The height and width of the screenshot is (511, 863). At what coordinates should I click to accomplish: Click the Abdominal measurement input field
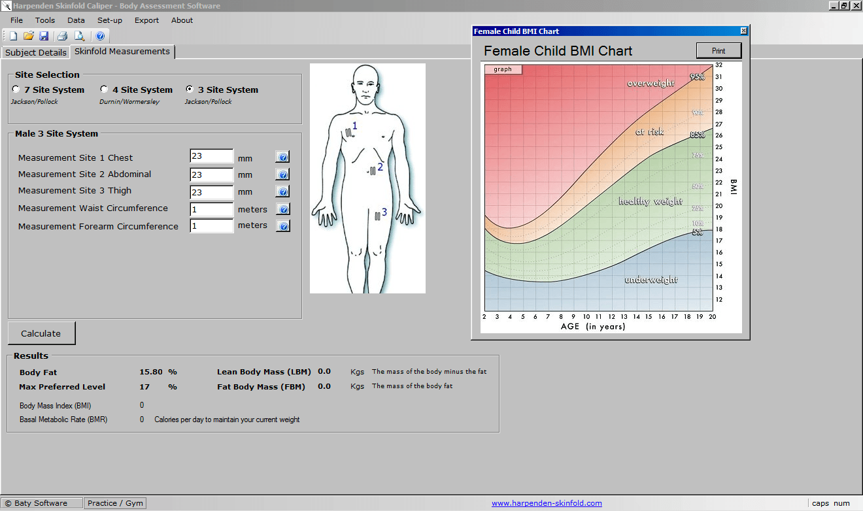pos(211,174)
